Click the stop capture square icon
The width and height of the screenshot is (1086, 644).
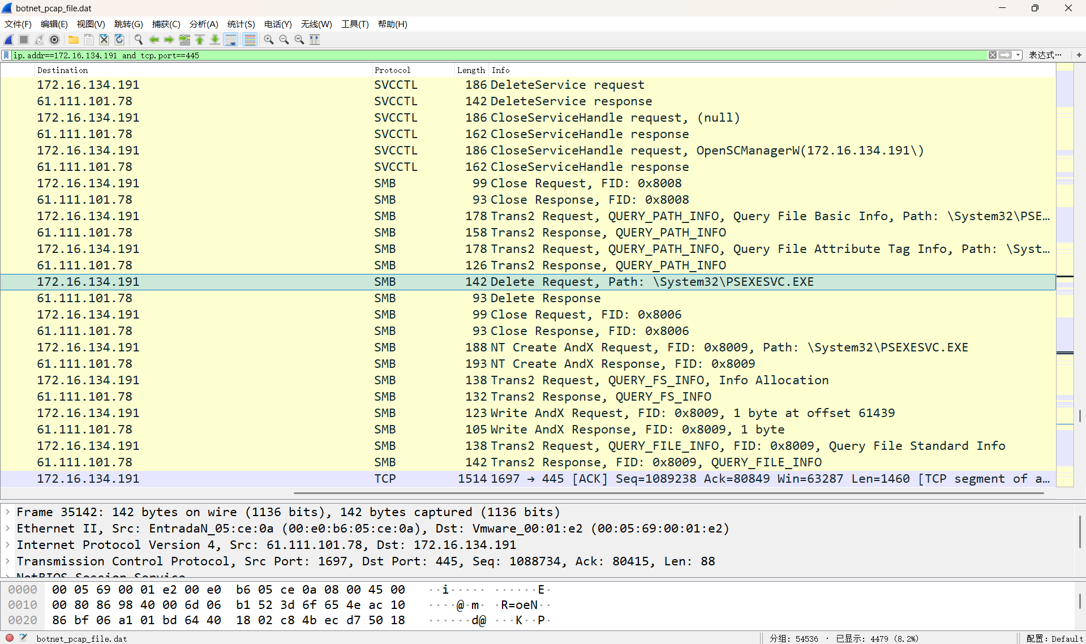[x=24, y=40]
